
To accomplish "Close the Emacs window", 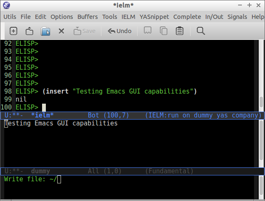I will (258, 5).
